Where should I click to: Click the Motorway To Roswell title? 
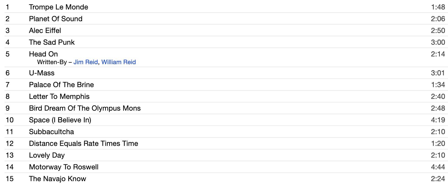pos(64,167)
